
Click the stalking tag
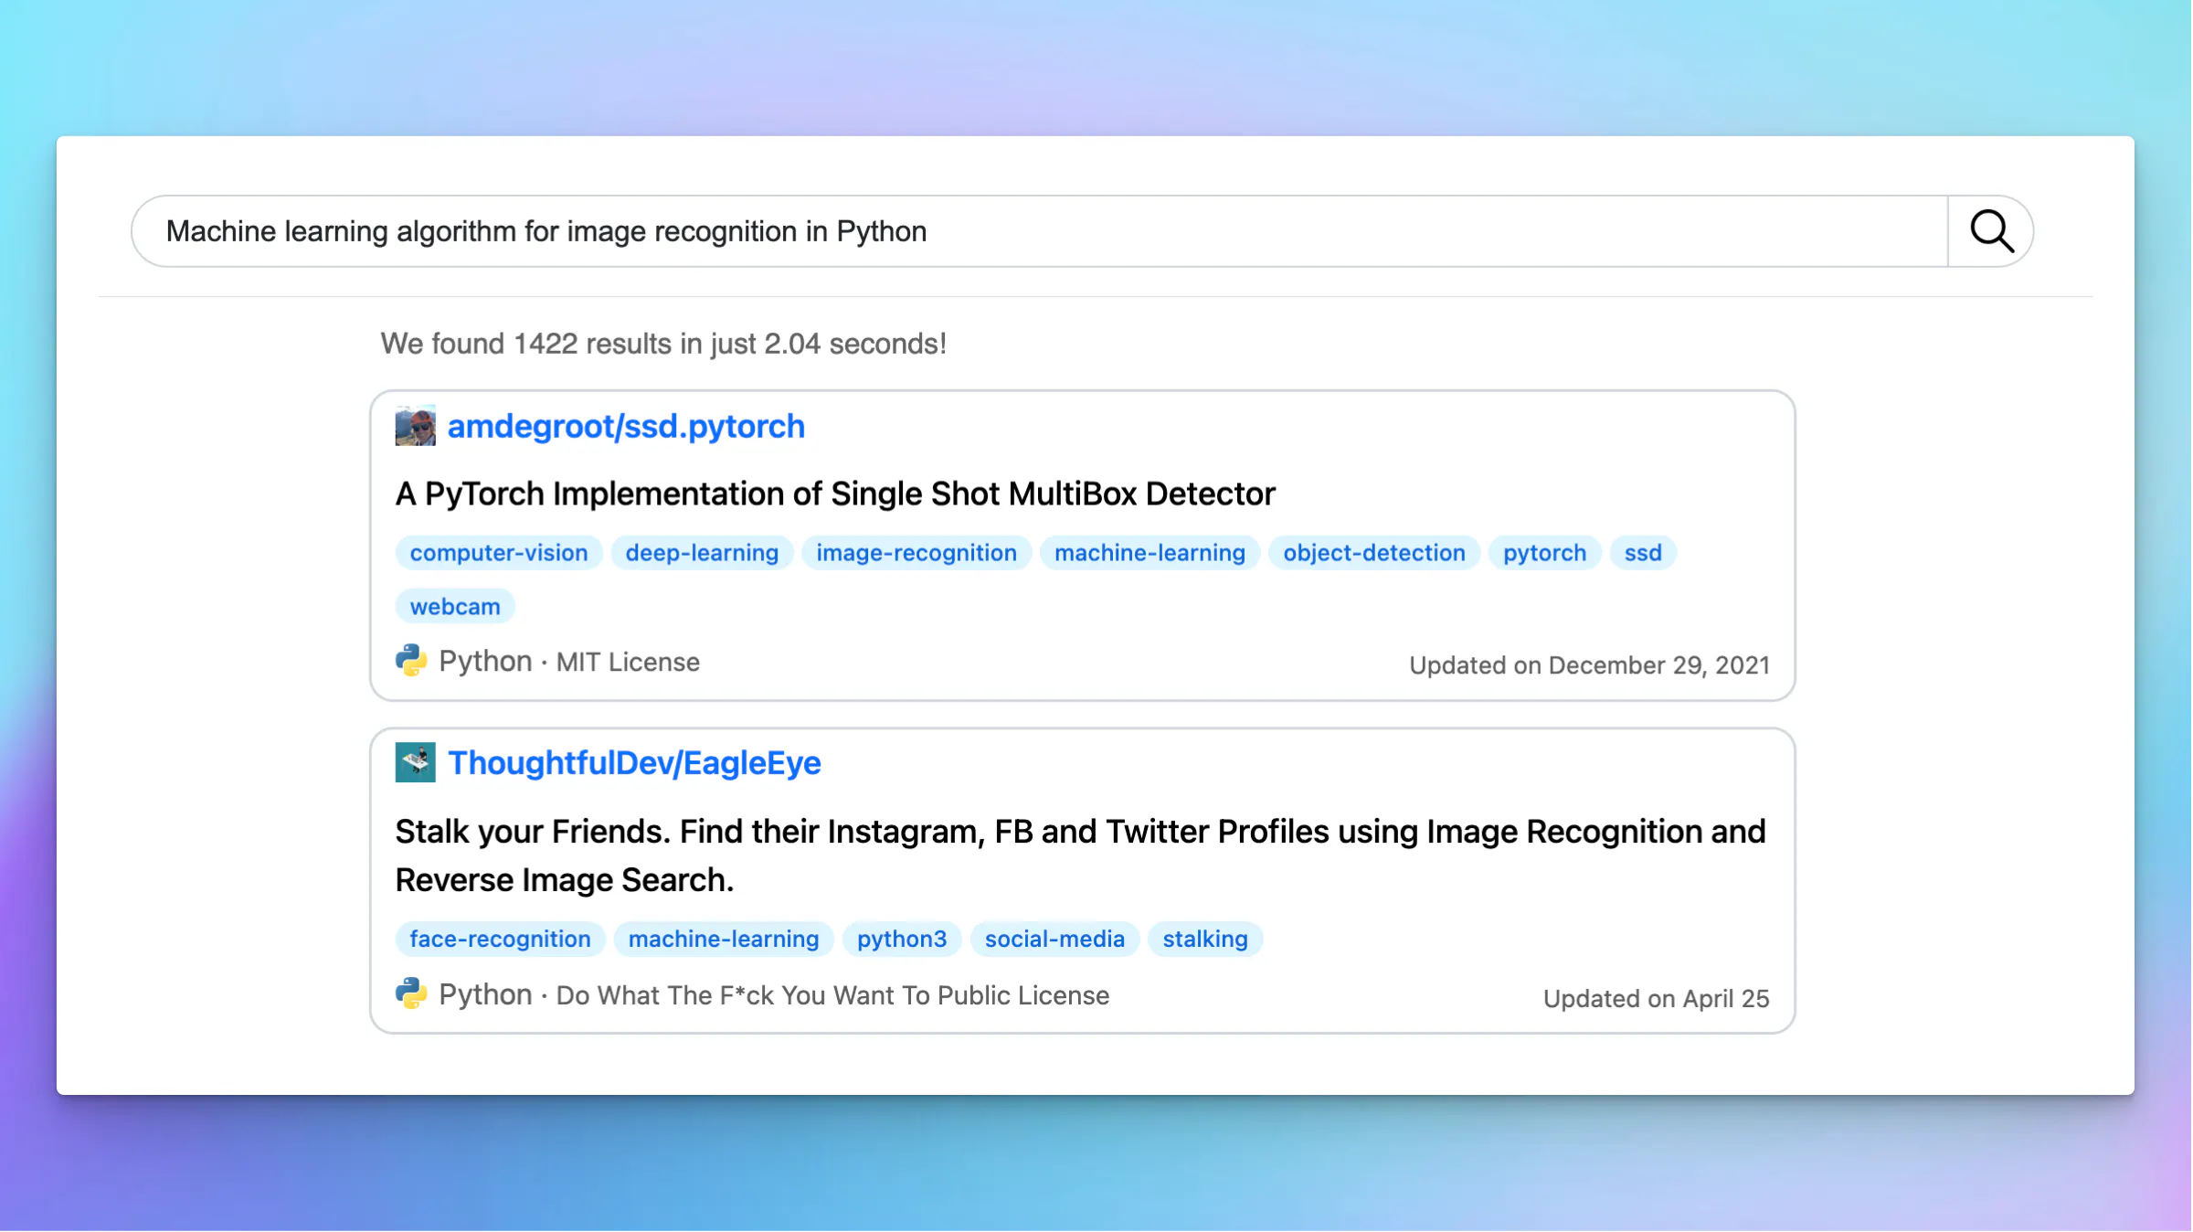1204,939
